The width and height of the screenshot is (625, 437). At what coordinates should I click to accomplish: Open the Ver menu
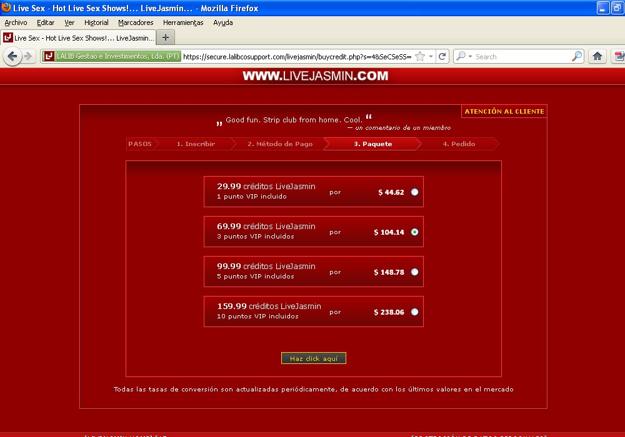(x=69, y=22)
